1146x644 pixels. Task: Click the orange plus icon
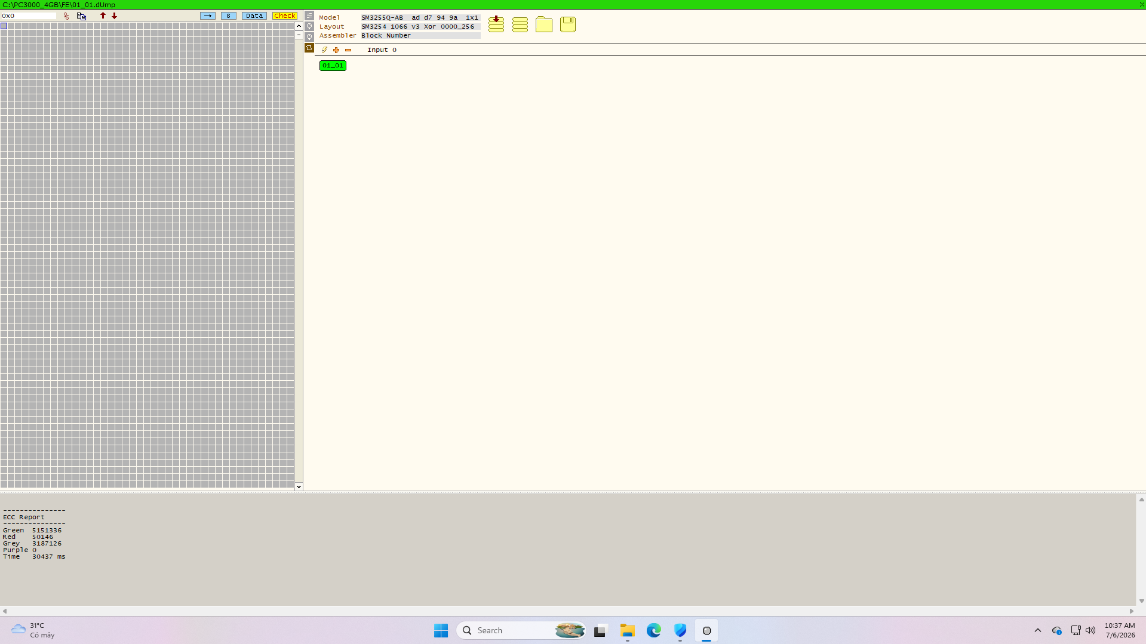[336, 50]
